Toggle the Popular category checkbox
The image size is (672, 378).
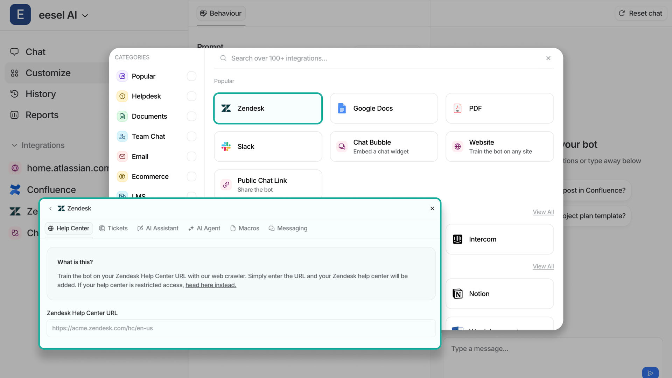pos(191,76)
